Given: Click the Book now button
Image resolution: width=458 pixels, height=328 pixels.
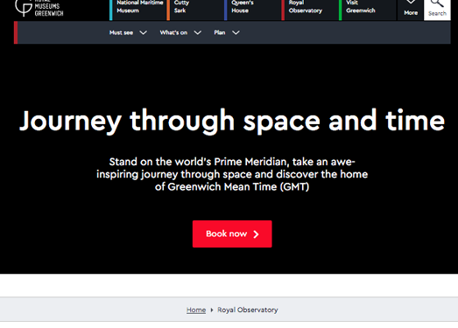Looking at the screenshot, I should pyautogui.click(x=232, y=234).
